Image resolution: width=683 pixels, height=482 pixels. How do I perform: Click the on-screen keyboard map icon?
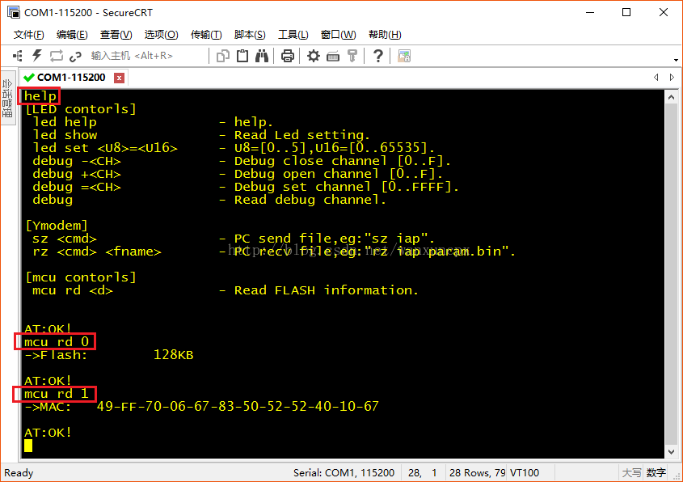point(334,55)
